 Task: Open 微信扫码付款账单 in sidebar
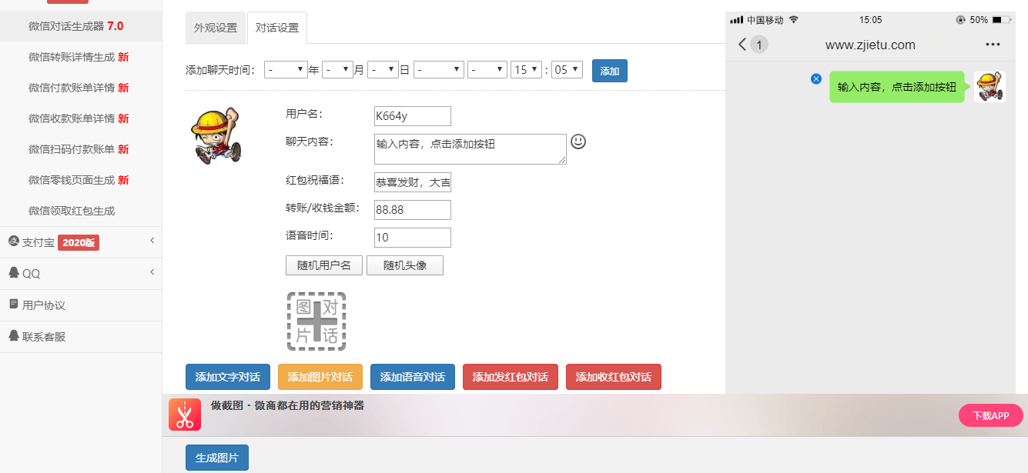pos(81,149)
